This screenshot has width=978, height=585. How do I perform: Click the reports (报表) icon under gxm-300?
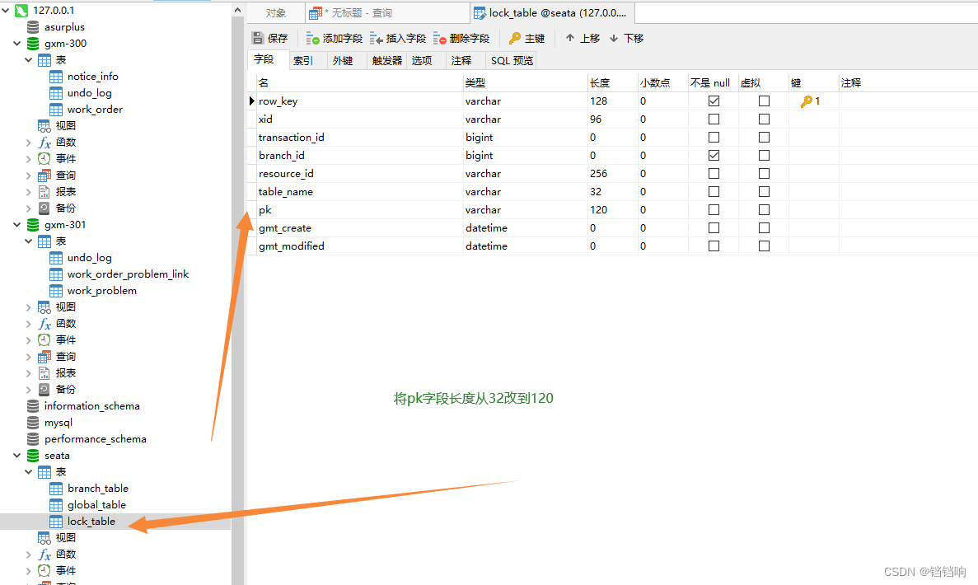click(44, 192)
